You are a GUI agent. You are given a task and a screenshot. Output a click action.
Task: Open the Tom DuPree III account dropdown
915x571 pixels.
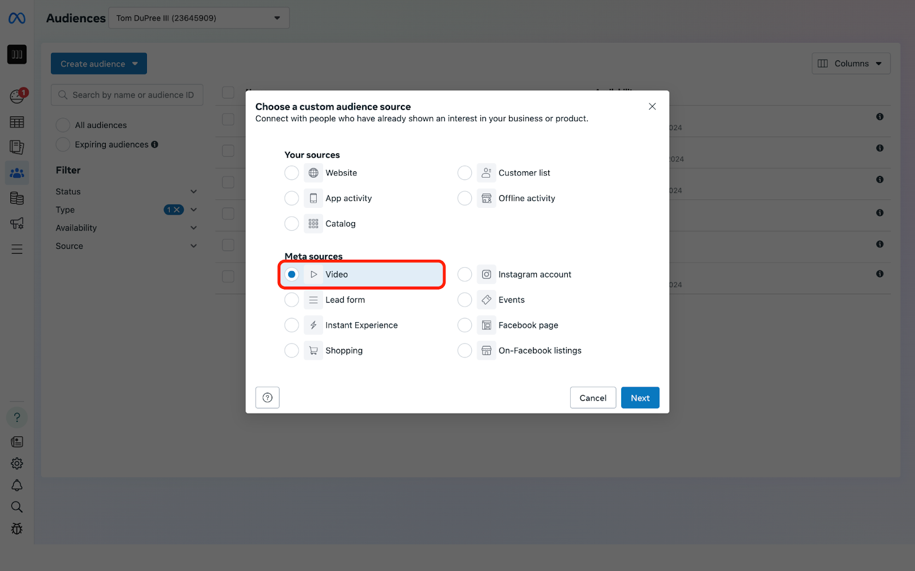(x=199, y=18)
